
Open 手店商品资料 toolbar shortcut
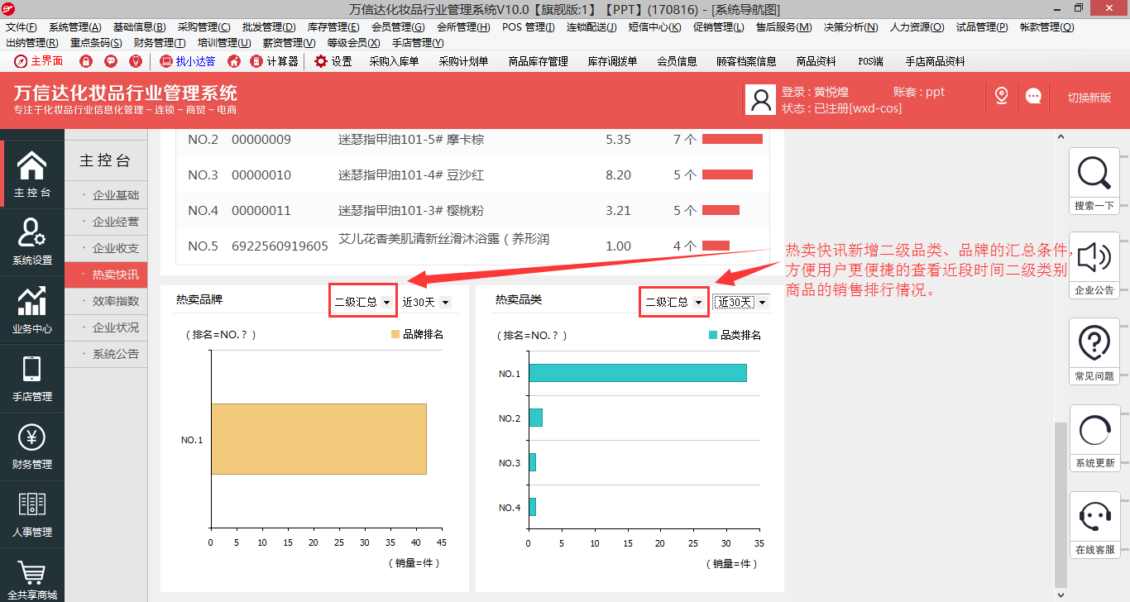click(x=935, y=61)
